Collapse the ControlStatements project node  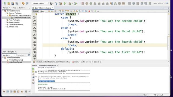pos(3,11)
